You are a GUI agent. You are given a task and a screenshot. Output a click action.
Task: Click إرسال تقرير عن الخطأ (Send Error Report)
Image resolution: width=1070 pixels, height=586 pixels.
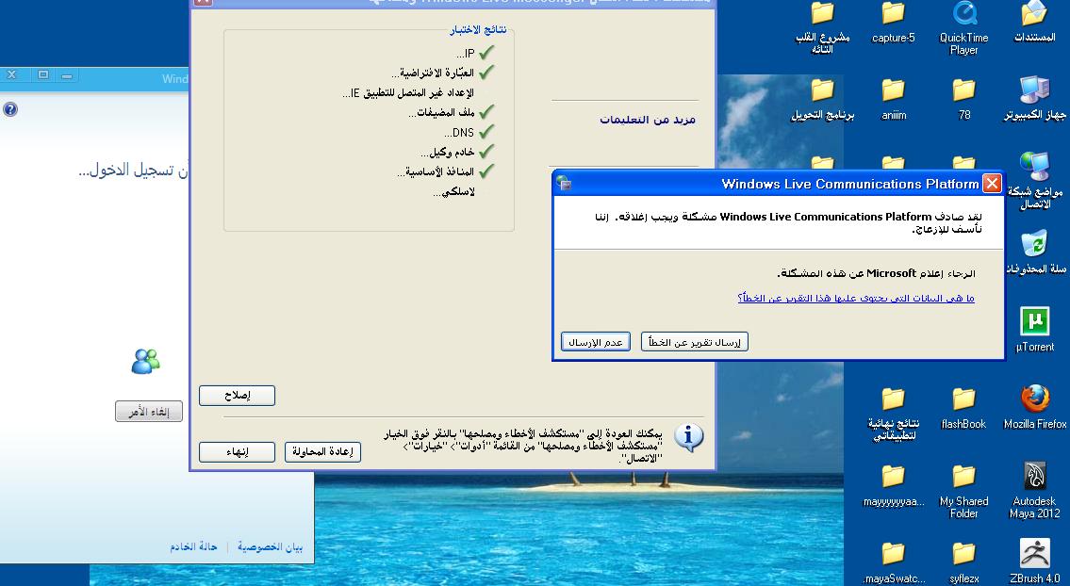[695, 342]
